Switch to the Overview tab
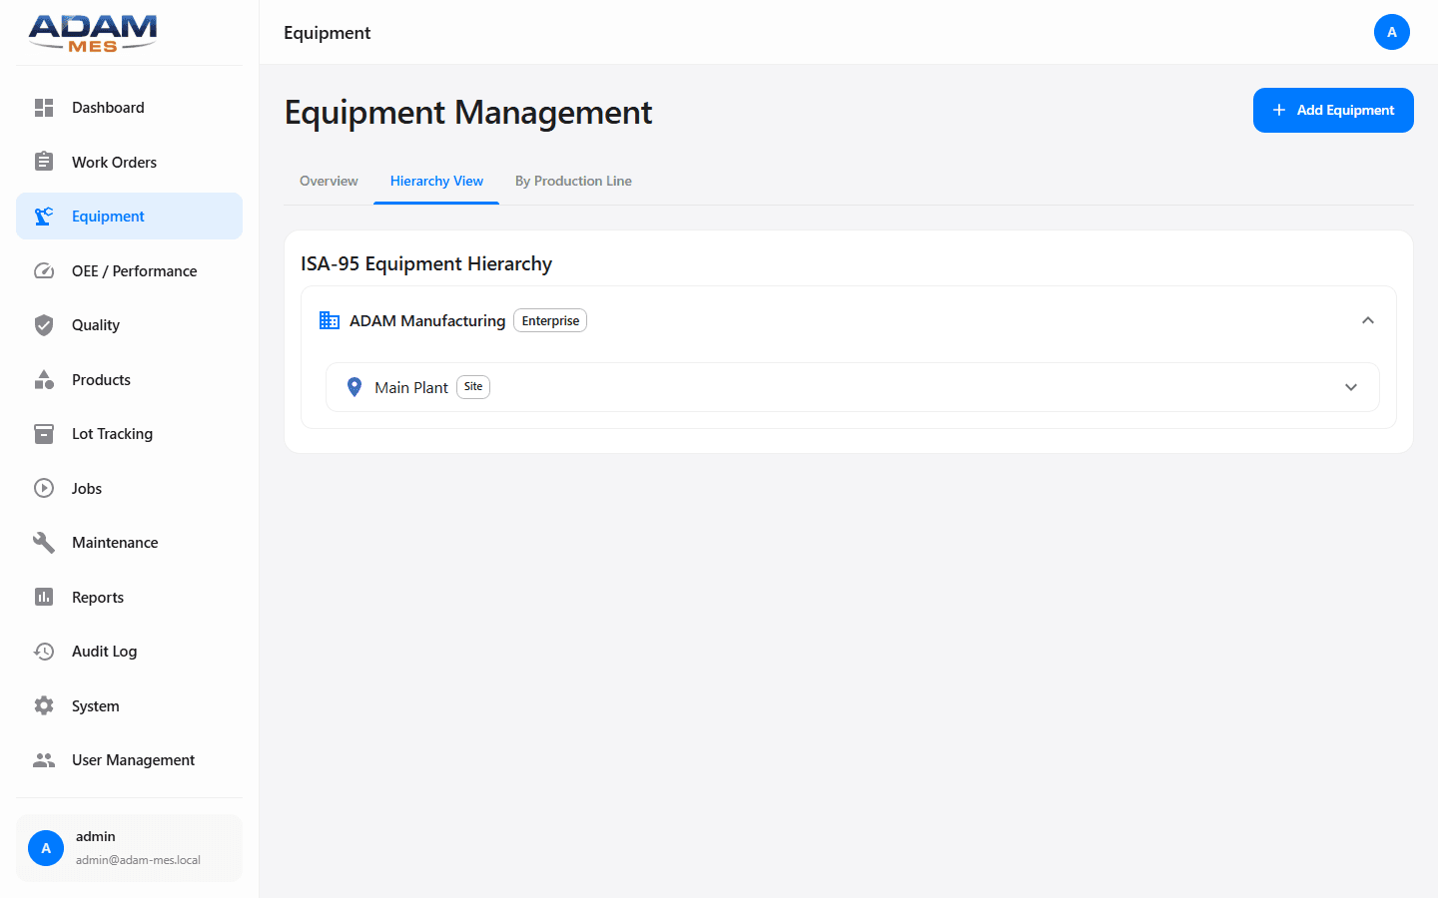The width and height of the screenshot is (1438, 898). [329, 181]
